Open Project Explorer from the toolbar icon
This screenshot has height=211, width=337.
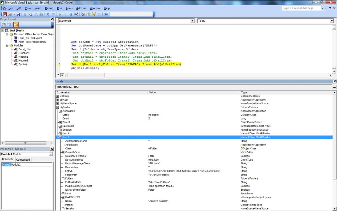(x=83, y=14)
